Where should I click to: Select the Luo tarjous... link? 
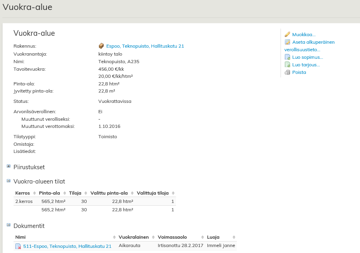click(306, 65)
